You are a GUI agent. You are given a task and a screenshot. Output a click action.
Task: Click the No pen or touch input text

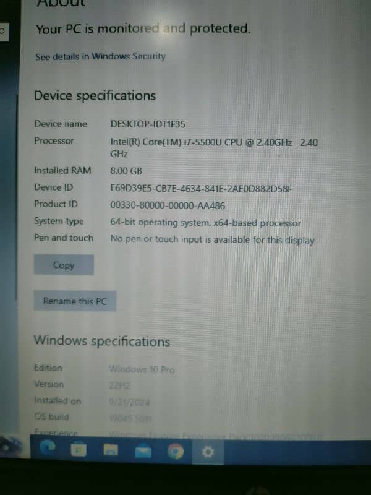click(x=212, y=239)
